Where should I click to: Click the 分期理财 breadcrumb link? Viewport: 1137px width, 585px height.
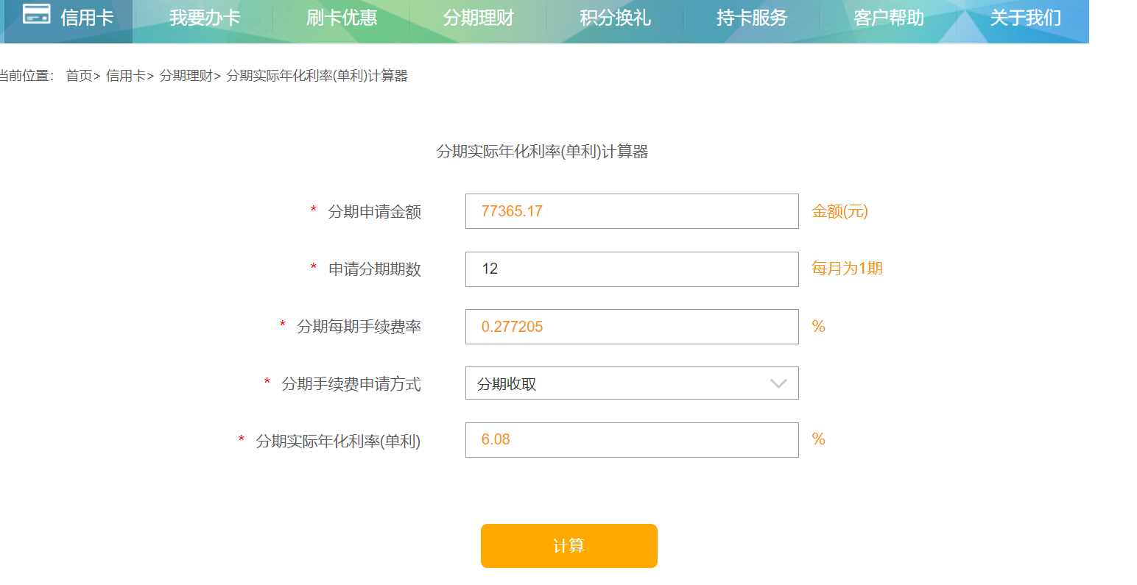186,76
